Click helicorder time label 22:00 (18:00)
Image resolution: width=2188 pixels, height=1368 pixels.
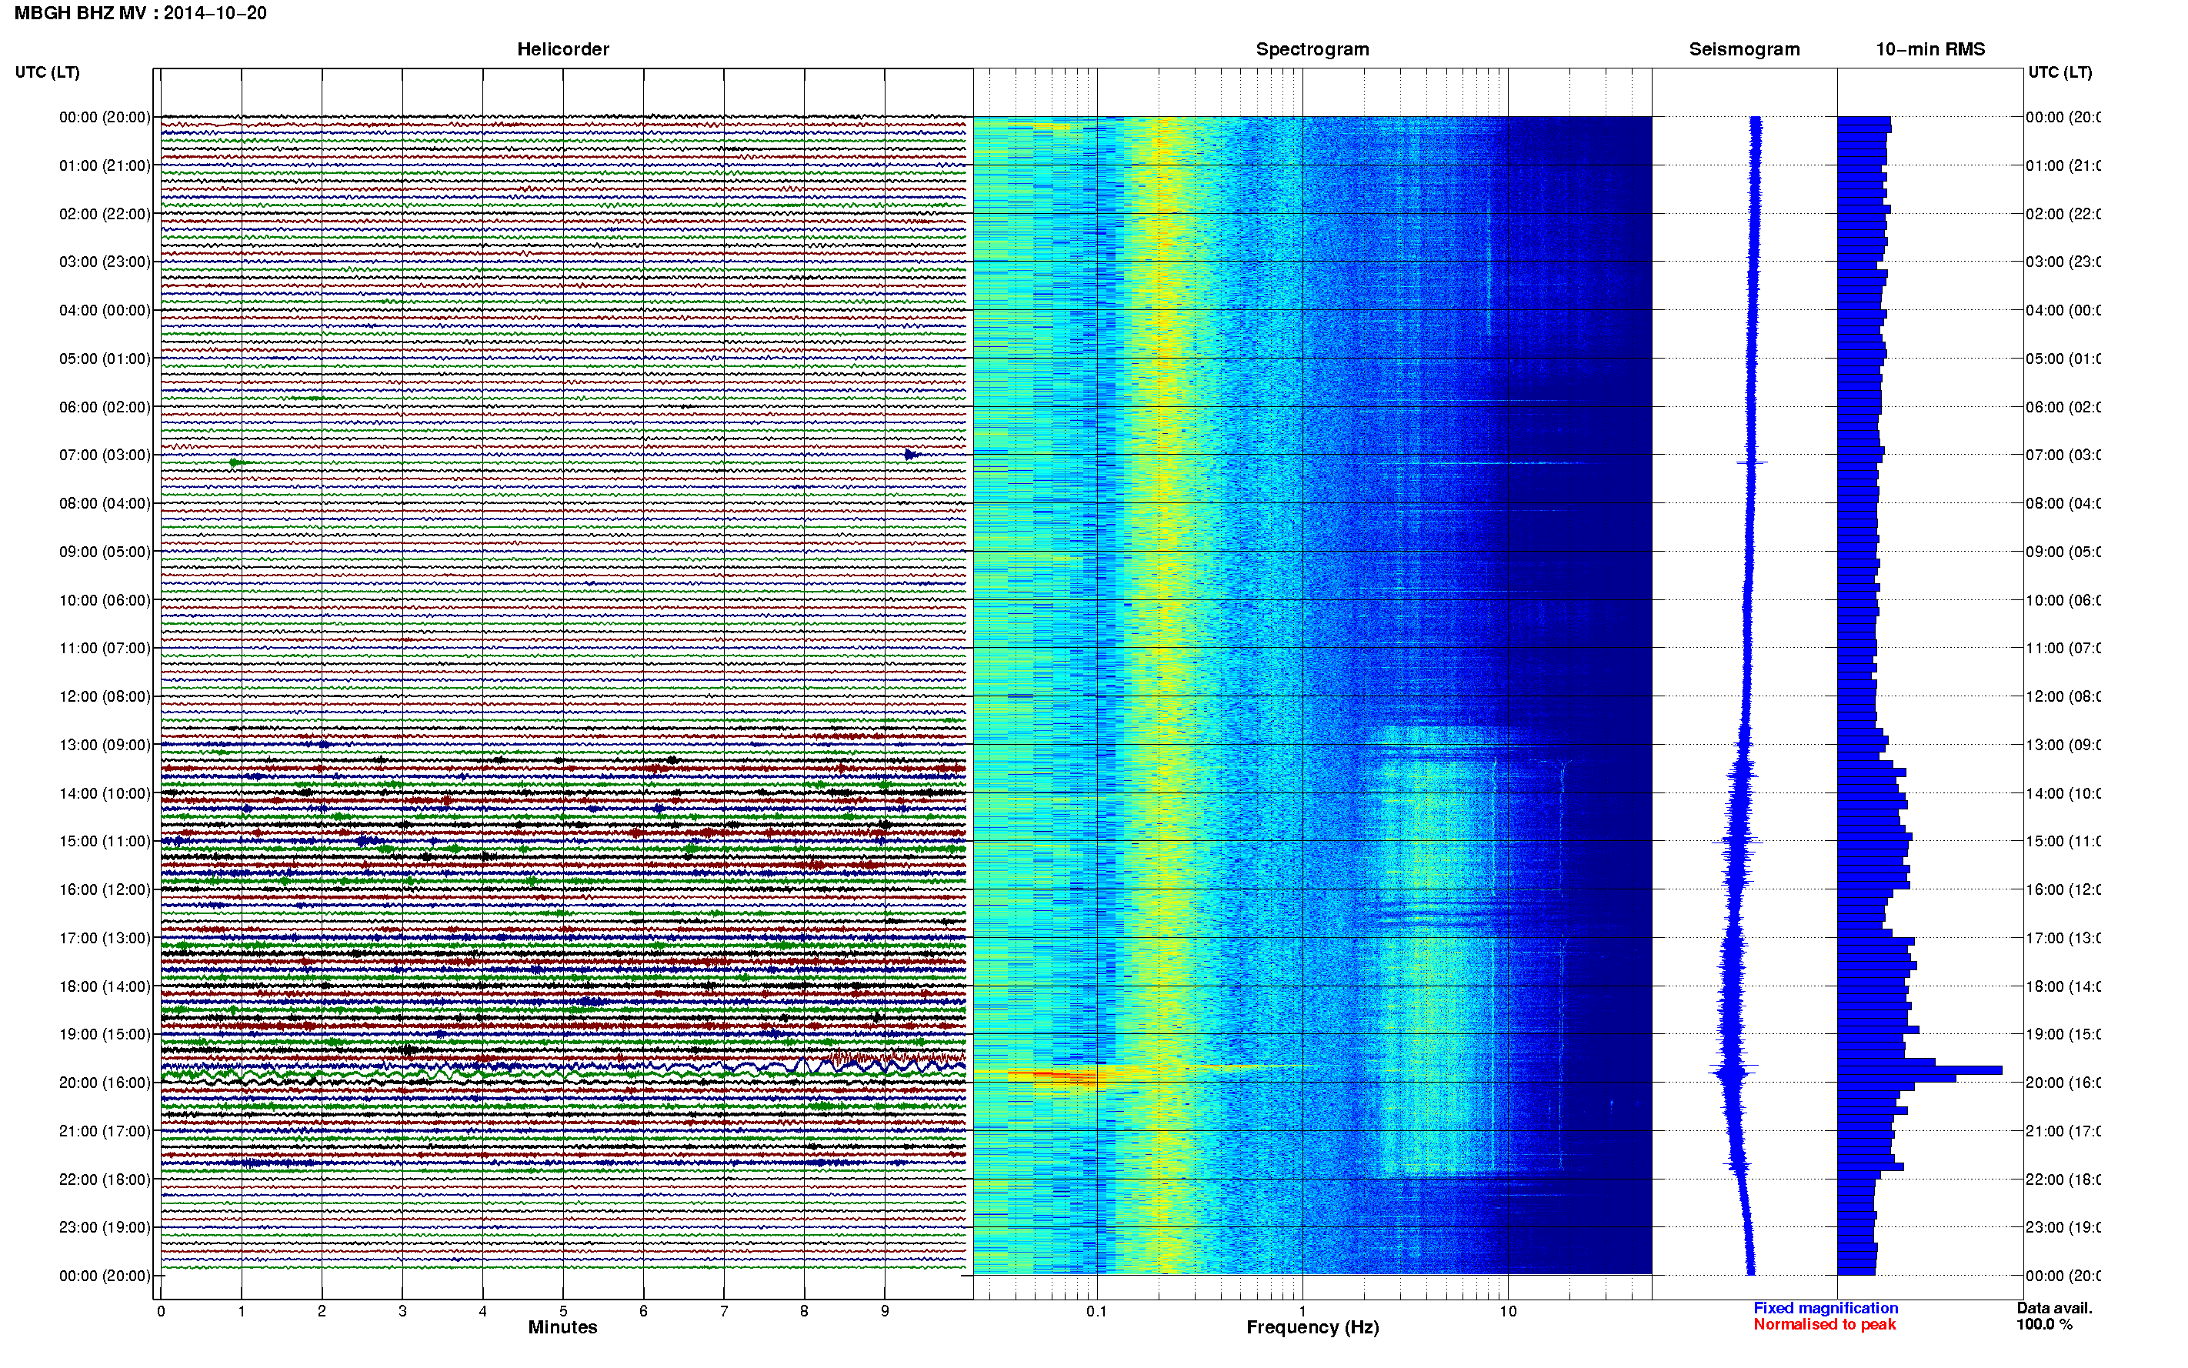105,1179
